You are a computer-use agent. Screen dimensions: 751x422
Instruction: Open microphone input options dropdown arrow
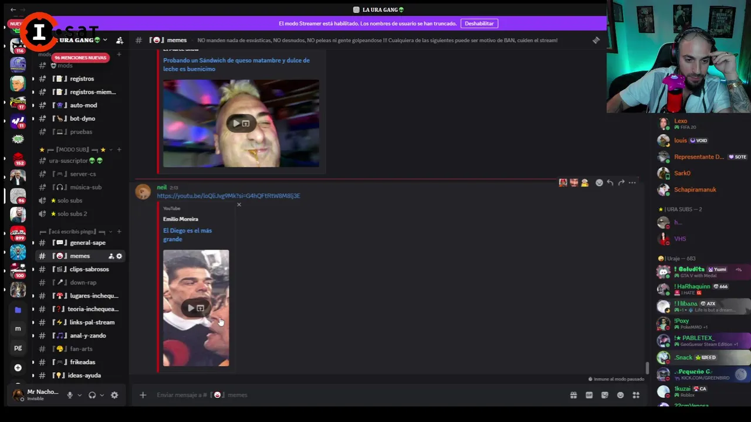point(80,395)
